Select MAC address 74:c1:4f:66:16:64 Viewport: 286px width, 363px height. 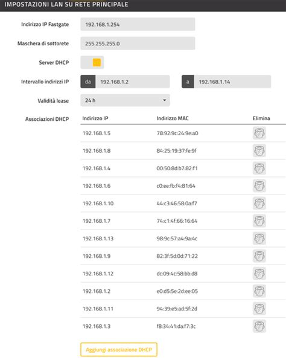tap(177, 221)
